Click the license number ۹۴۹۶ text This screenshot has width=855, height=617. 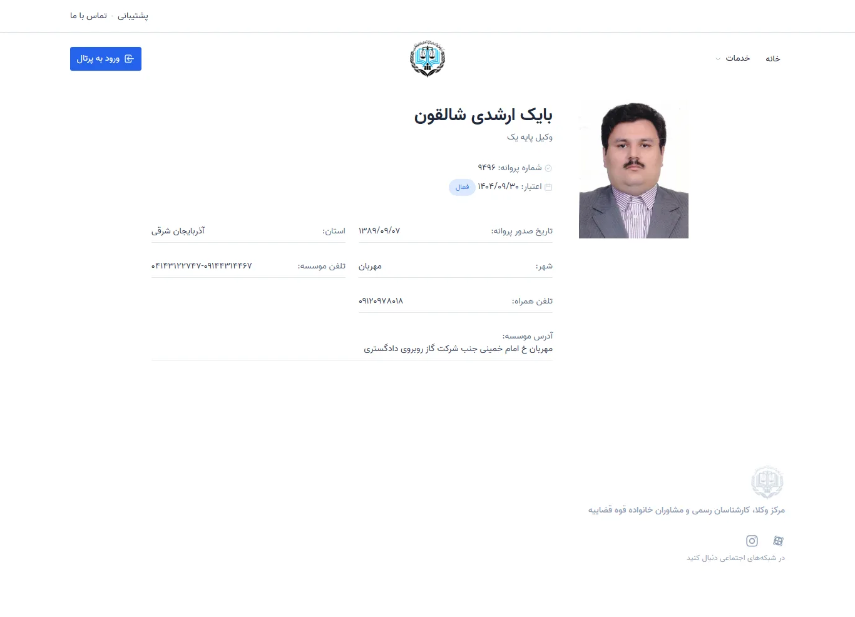point(486,168)
